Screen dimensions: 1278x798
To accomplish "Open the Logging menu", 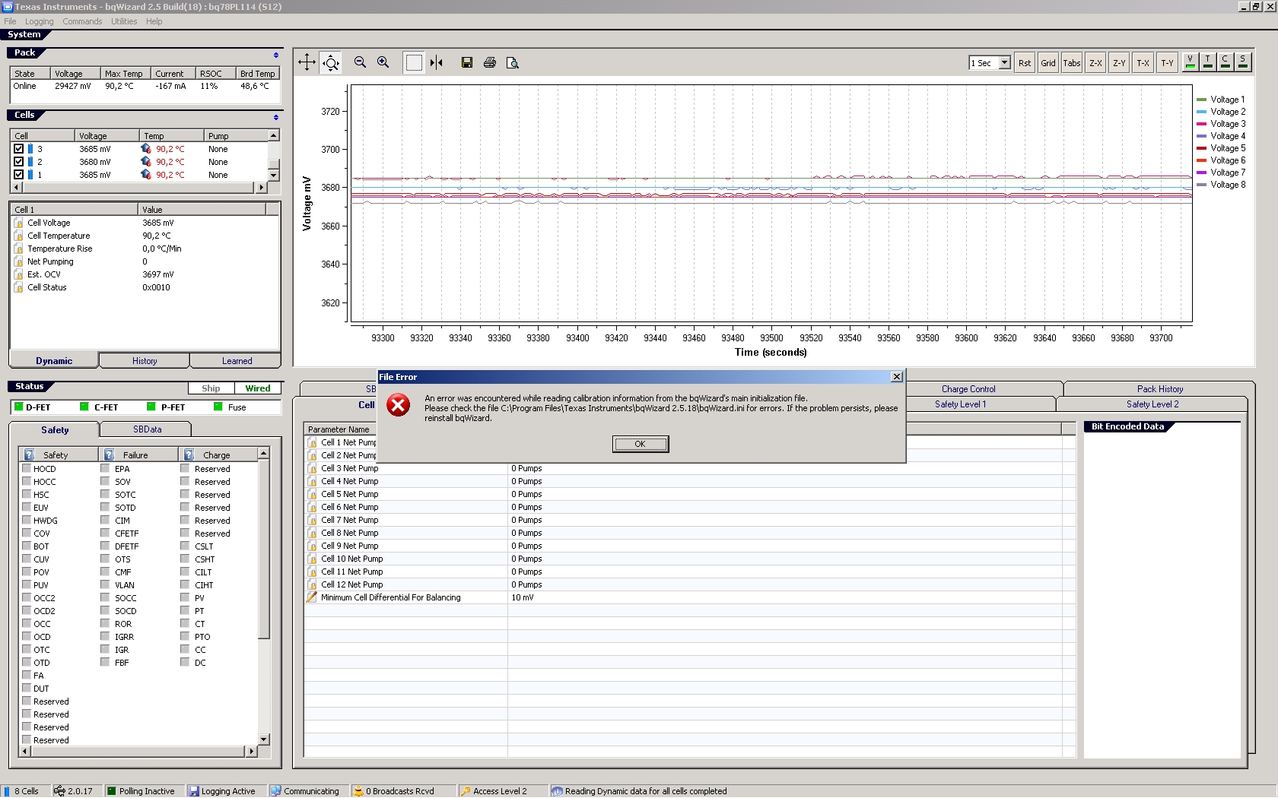I will click(40, 21).
